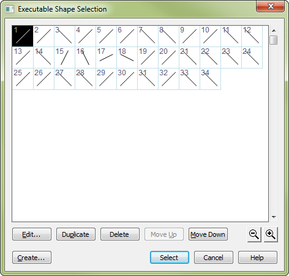Select shape thumbnail number 18
The height and width of the screenshot is (276, 289).
[127, 58]
